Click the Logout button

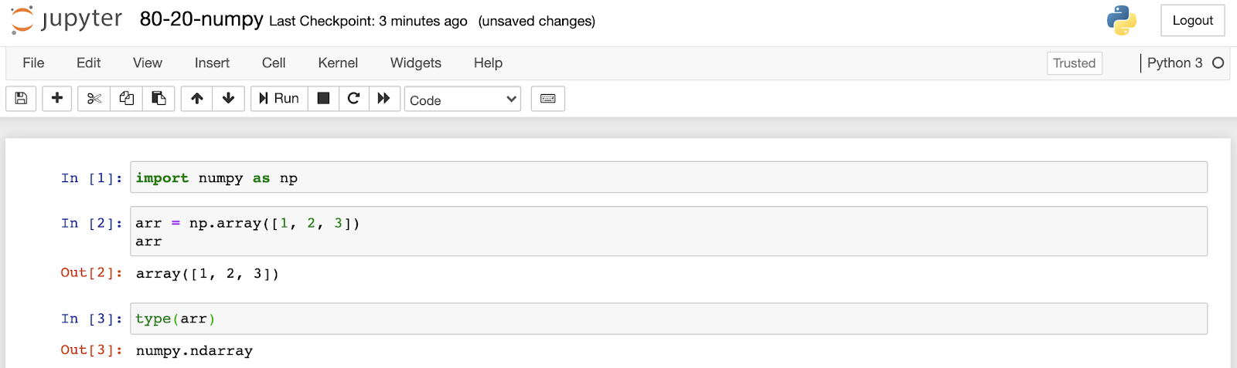click(x=1192, y=21)
